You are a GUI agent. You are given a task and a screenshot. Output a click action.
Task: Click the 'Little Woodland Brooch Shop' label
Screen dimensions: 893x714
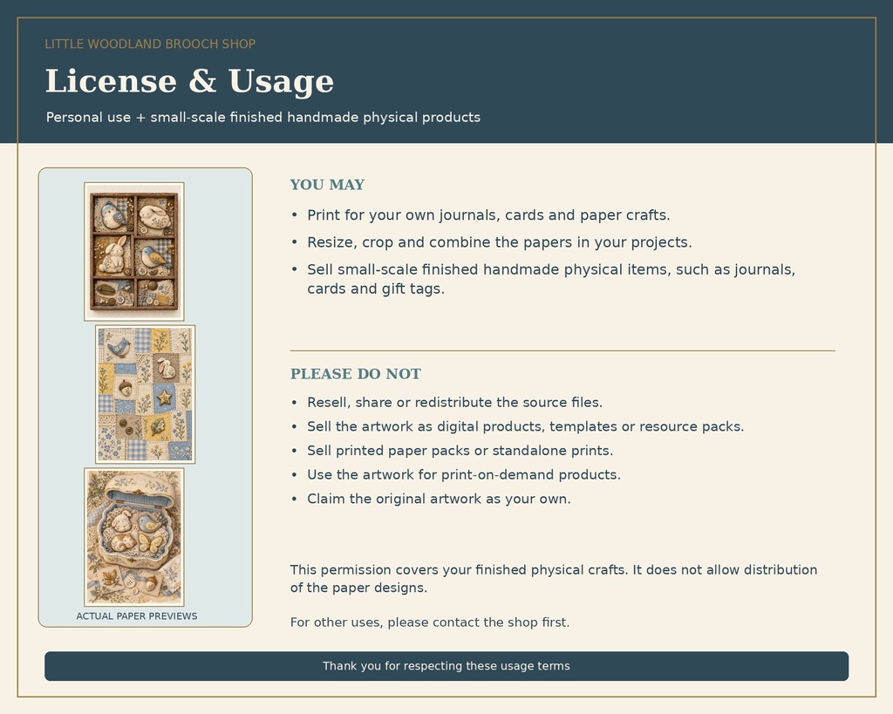[150, 44]
